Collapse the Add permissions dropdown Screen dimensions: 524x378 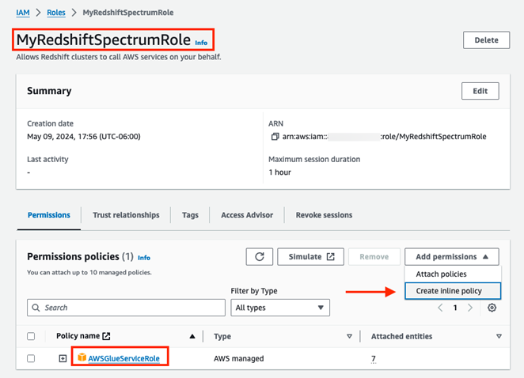click(x=452, y=257)
